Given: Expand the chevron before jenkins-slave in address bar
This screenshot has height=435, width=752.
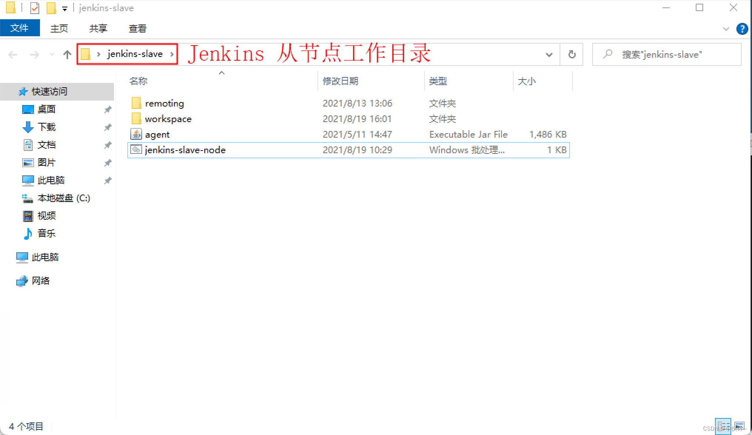Looking at the screenshot, I should click(x=98, y=54).
